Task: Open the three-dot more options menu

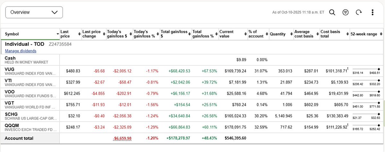Action: click(x=372, y=12)
